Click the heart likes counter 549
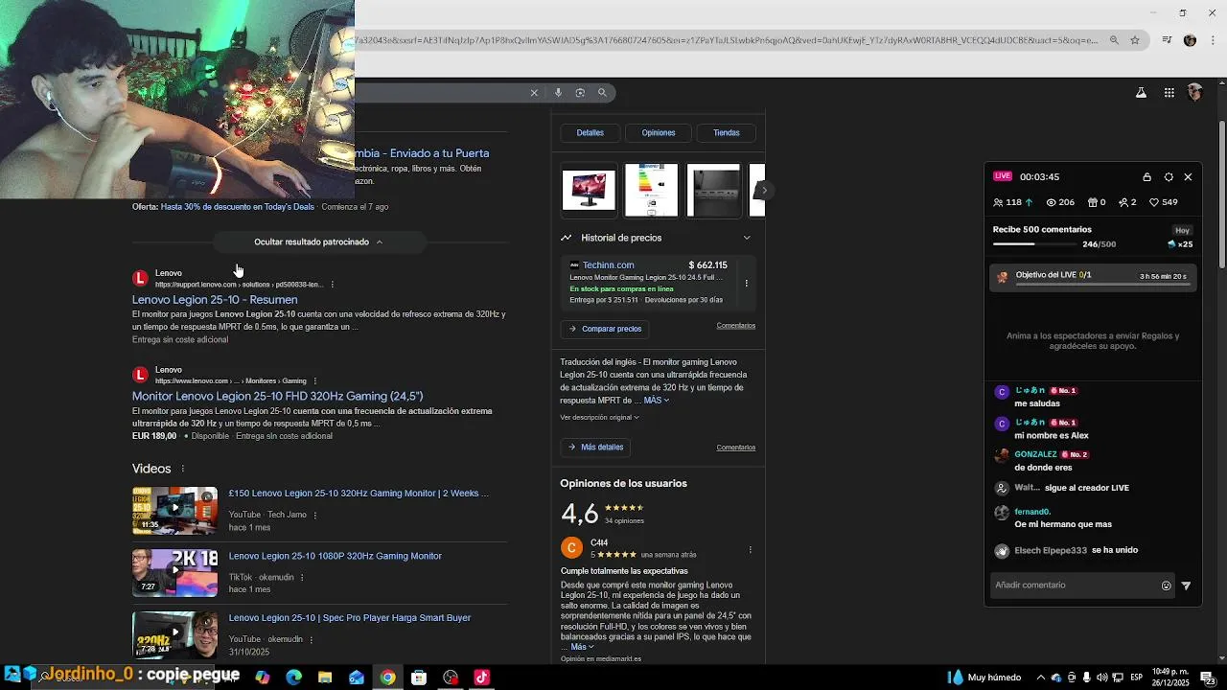1227x690 pixels. (1163, 202)
